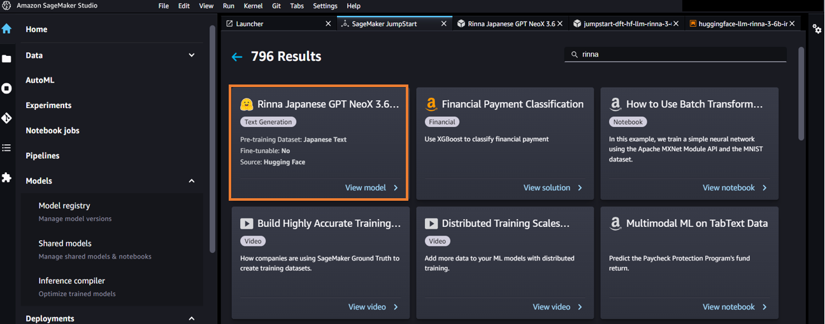The width and height of the screenshot is (825, 324).
Task: Click the search field containing rinna
Action: coord(675,55)
